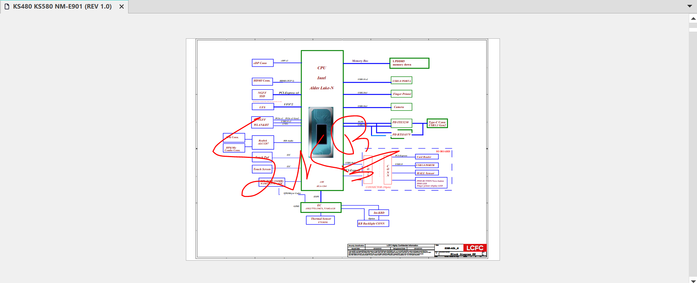Click the Camera block
This screenshot has height=283, width=697.
tap(401, 107)
